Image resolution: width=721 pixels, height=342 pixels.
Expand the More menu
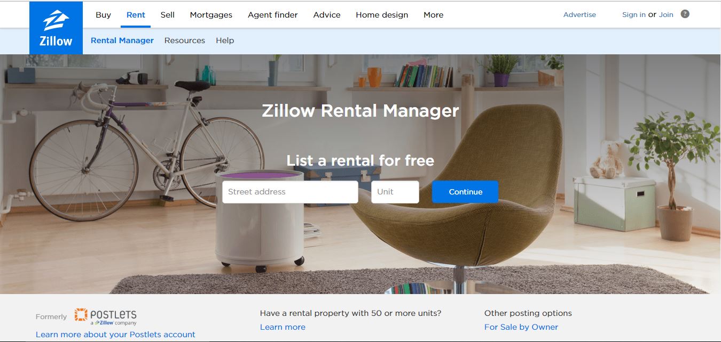point(433,15)
